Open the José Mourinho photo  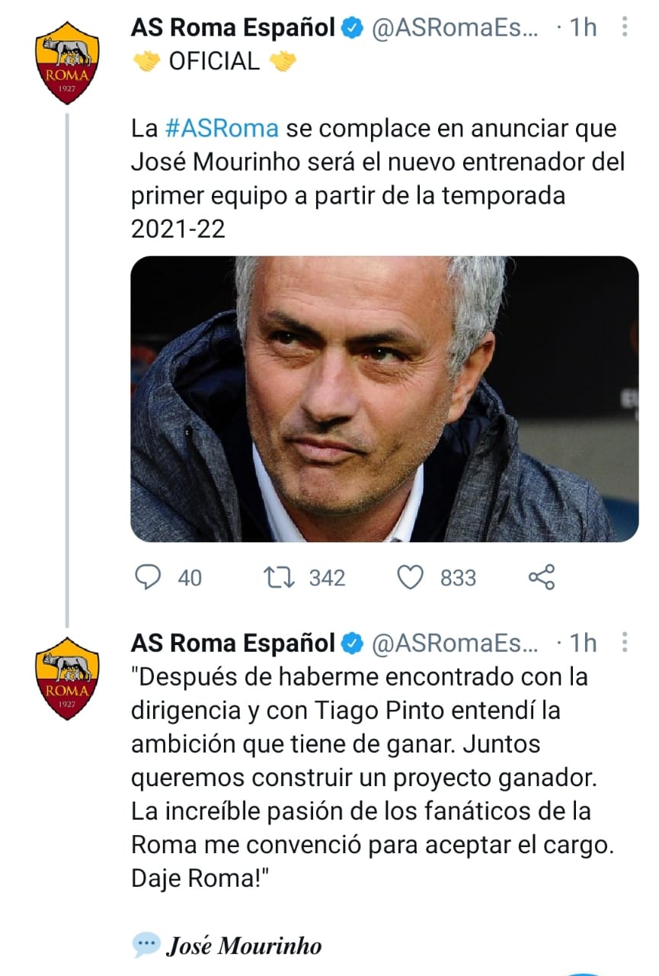click(384, 399)
